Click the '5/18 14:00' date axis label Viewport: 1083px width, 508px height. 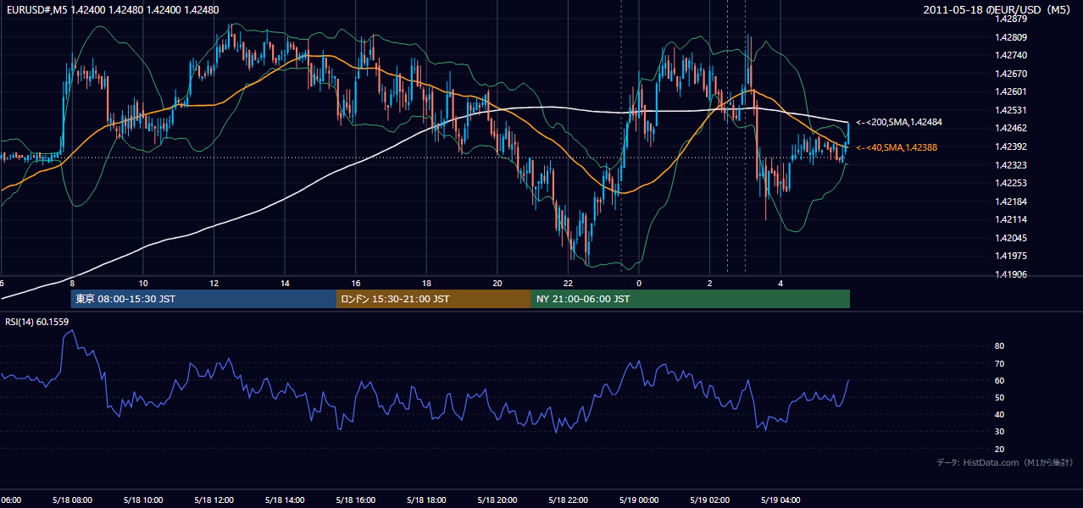click(x=285, y=500)
